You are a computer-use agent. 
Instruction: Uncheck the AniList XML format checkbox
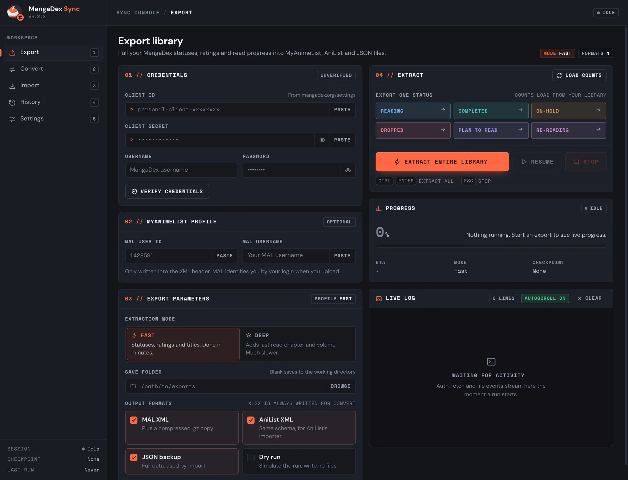coord(251,420)
